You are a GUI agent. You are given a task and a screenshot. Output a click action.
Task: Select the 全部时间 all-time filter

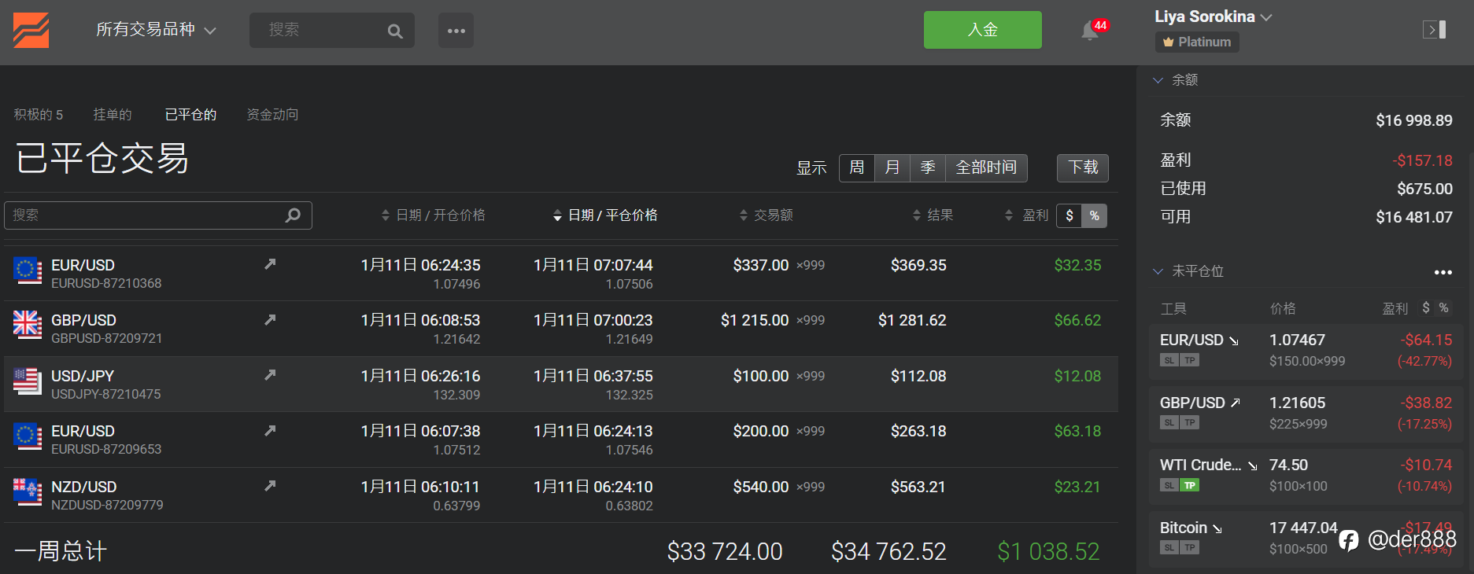click(985, 167)
